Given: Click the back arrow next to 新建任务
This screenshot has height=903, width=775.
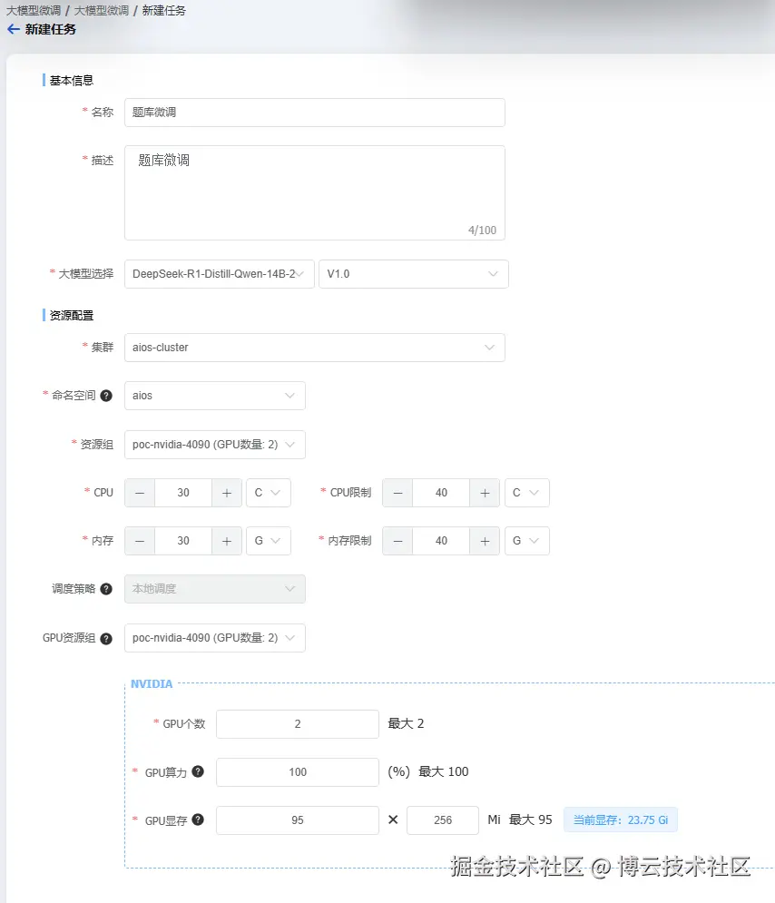Looking at the screenshot, I should (14, 29).
